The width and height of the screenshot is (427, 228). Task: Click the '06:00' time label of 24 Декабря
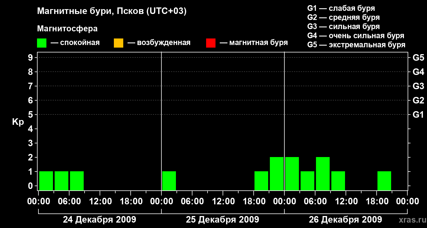[69, 201]
